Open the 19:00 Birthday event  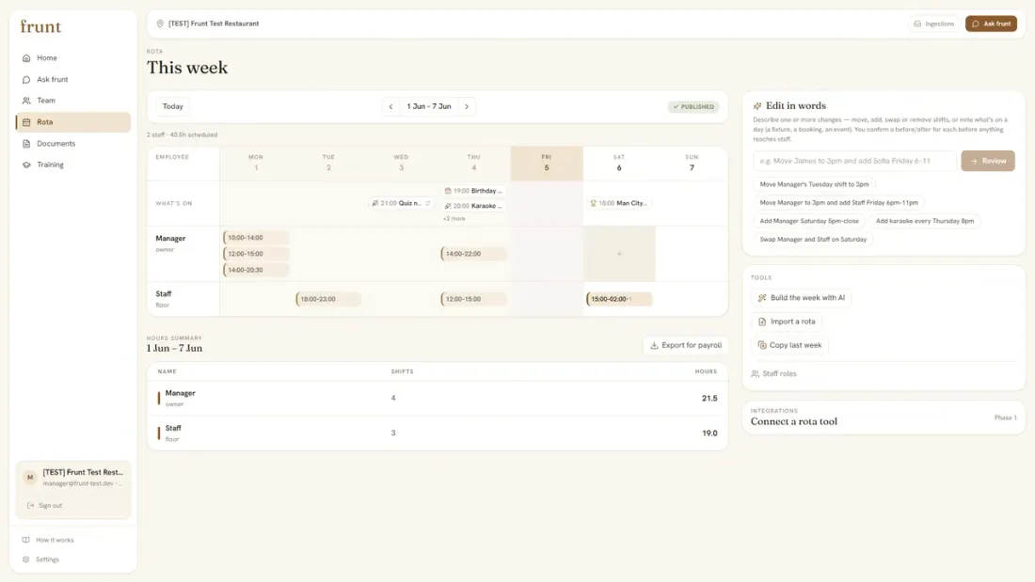tap(474, 191)
